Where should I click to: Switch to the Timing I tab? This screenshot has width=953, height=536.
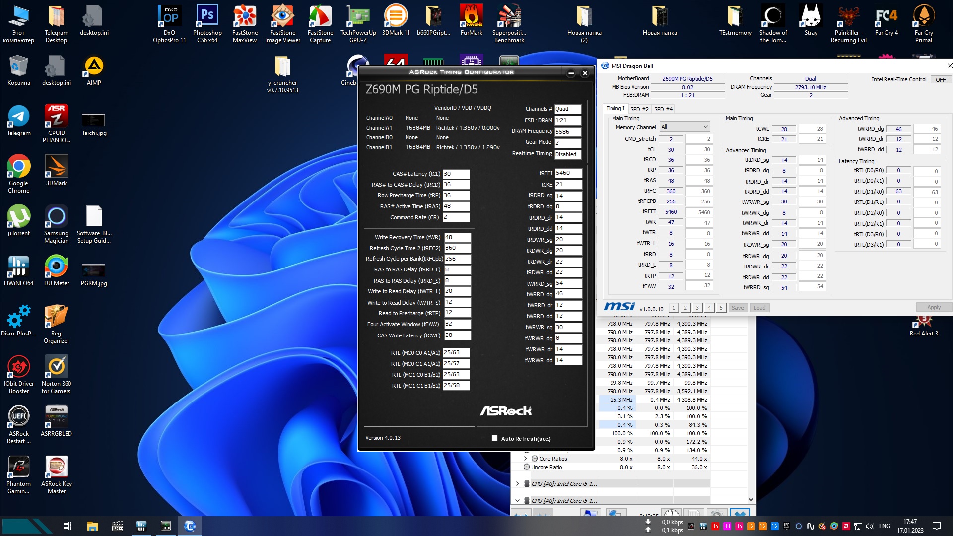pyautogui.click(x=615, y=109)
